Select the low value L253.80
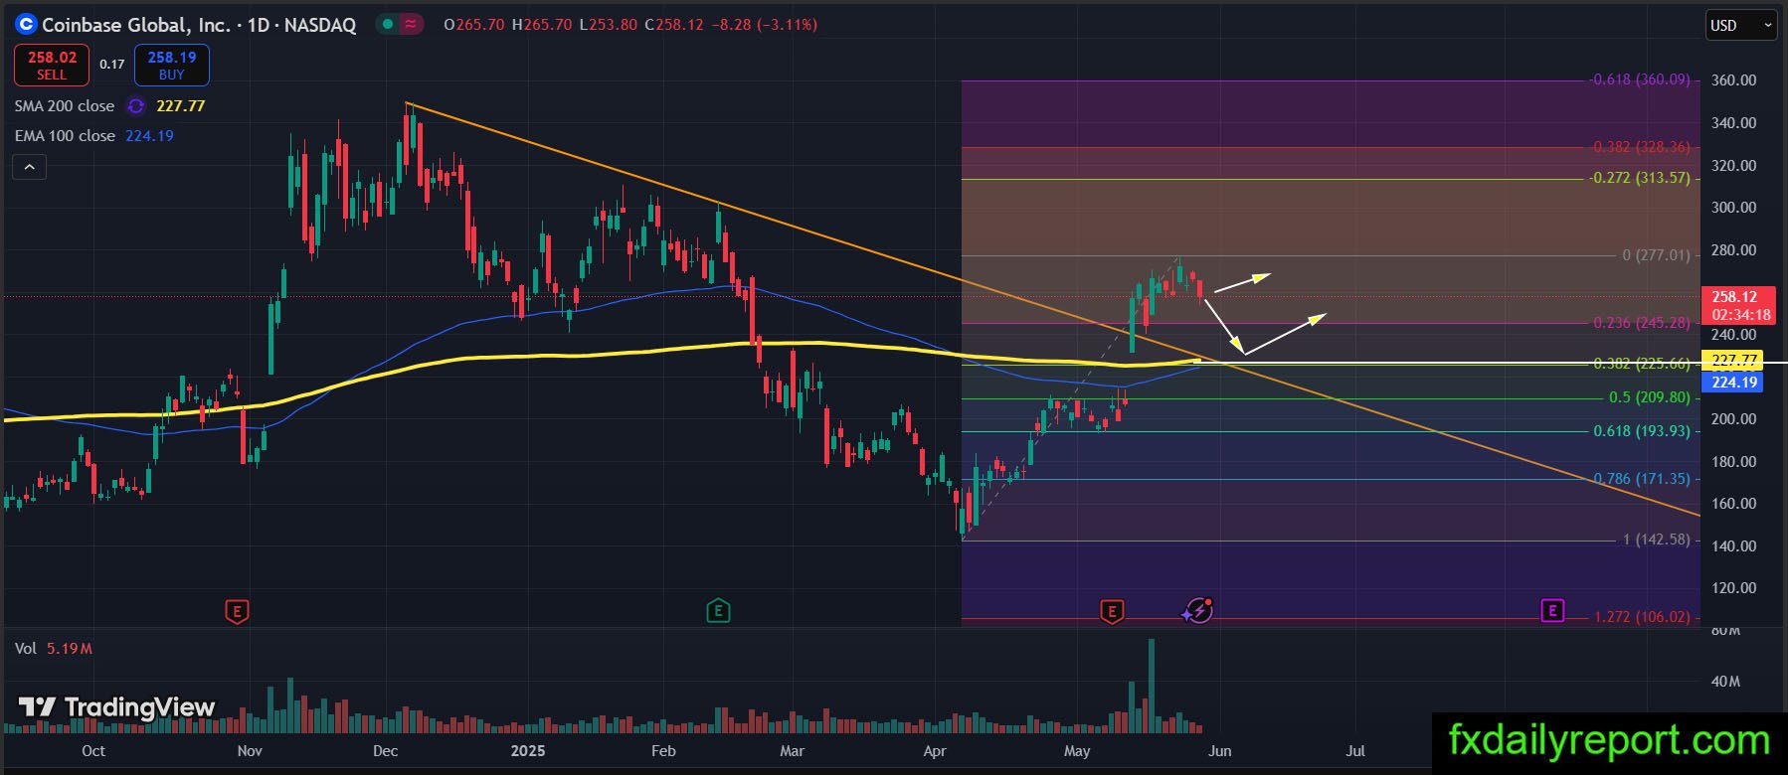 pyautogui.click(x=608, y=25)
